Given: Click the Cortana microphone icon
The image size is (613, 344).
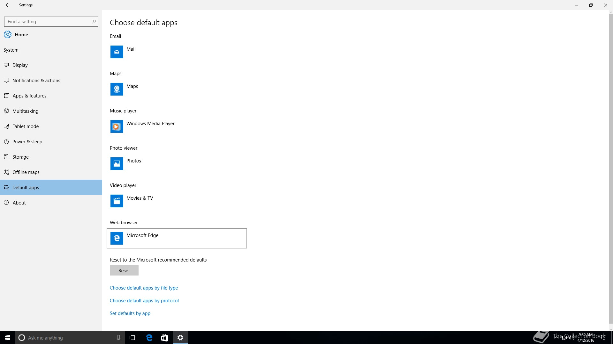Looking at the screenshot, I should tap(118, 338).
